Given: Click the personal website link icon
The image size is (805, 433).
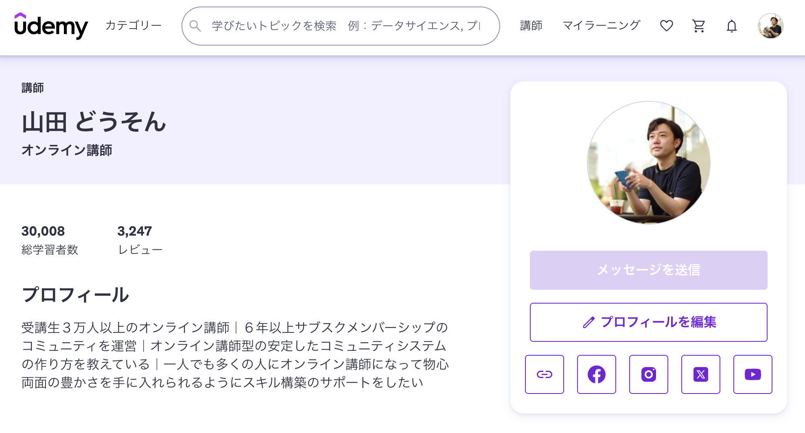Looking at the screenshot, I should coord(545,374).
